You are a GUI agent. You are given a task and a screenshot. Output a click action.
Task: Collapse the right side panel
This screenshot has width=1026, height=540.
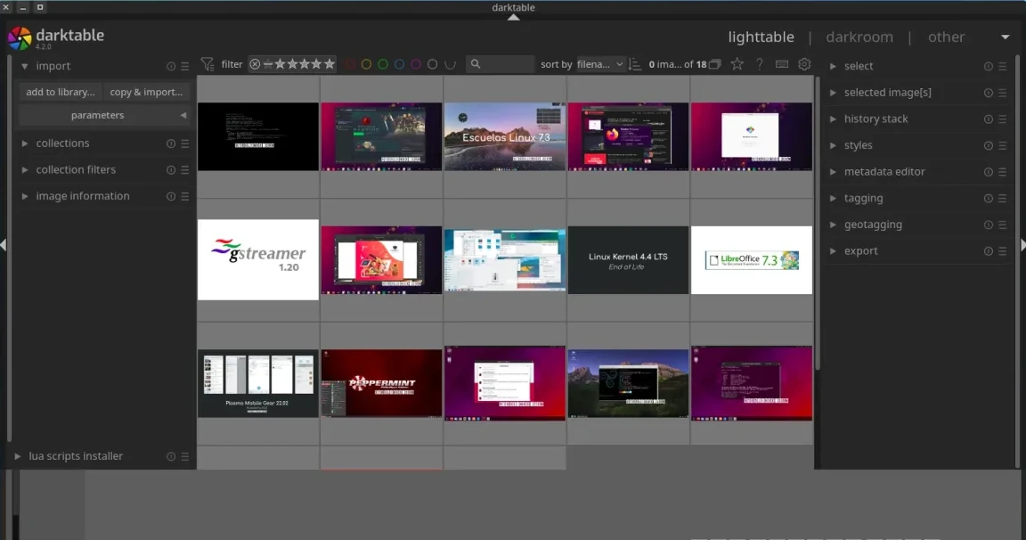1022,245
